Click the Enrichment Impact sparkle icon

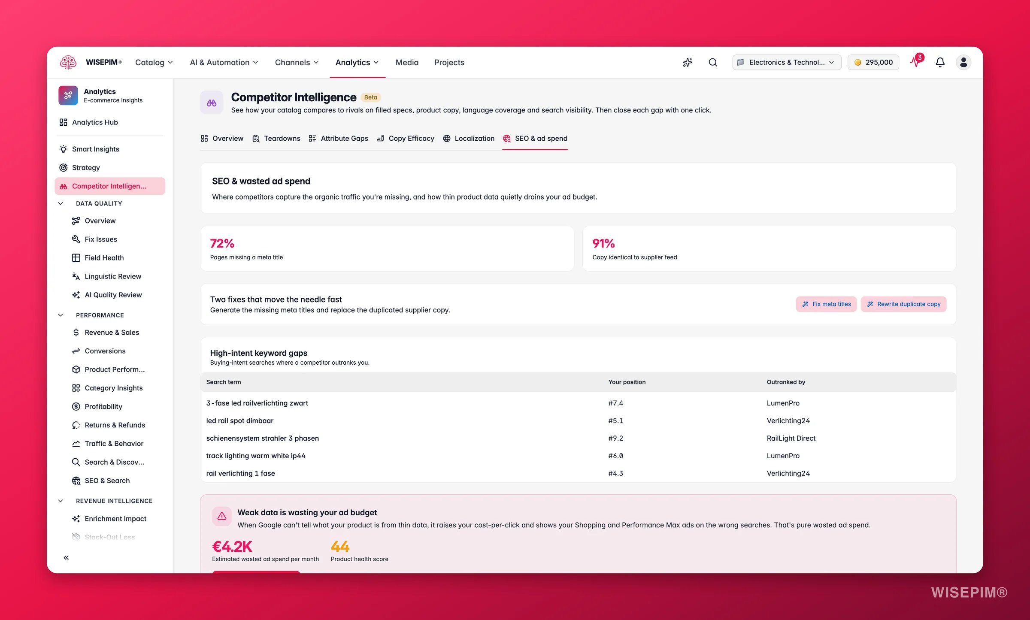pyautogui.click(x=76, y=518)
